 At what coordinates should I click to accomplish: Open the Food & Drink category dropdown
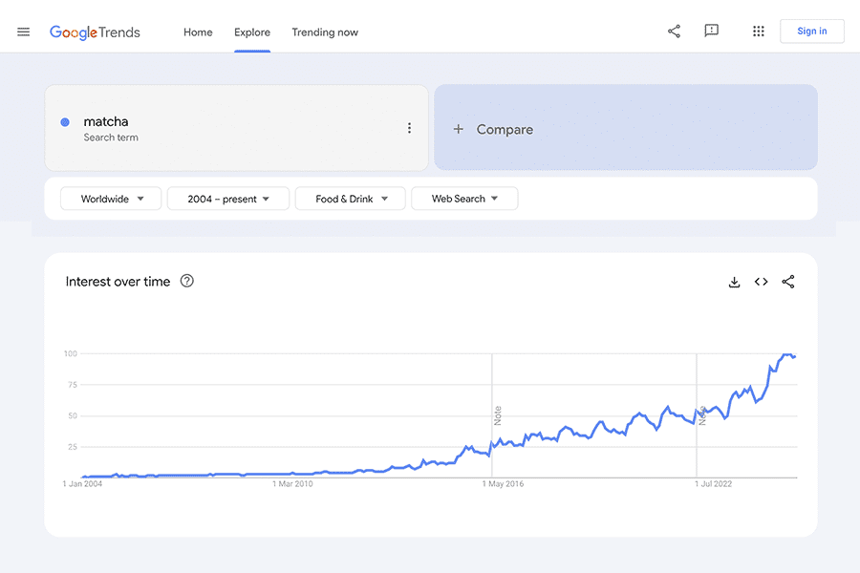351,199
